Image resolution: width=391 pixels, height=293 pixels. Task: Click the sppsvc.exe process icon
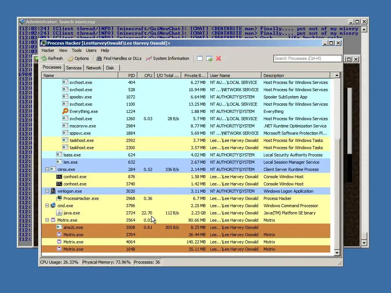point(65,133)
